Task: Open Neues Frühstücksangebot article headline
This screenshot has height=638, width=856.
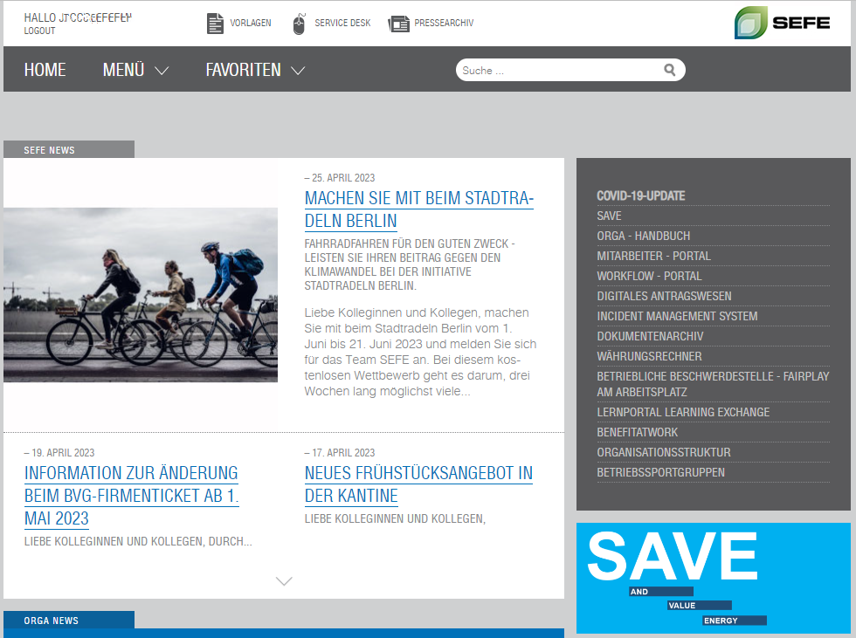Action: [418, 484]
